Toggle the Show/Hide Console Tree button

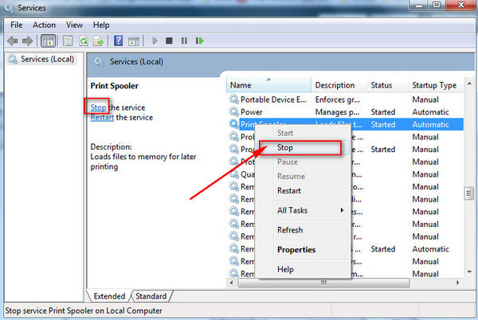48,41
